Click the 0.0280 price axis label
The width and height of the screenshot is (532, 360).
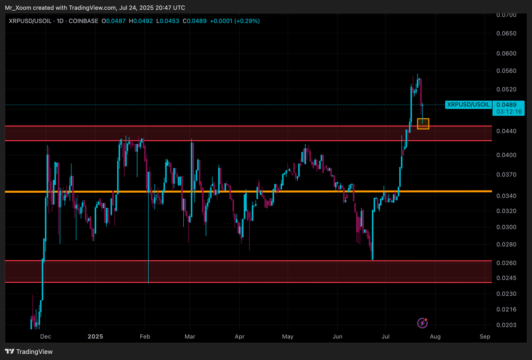point(506,245)
